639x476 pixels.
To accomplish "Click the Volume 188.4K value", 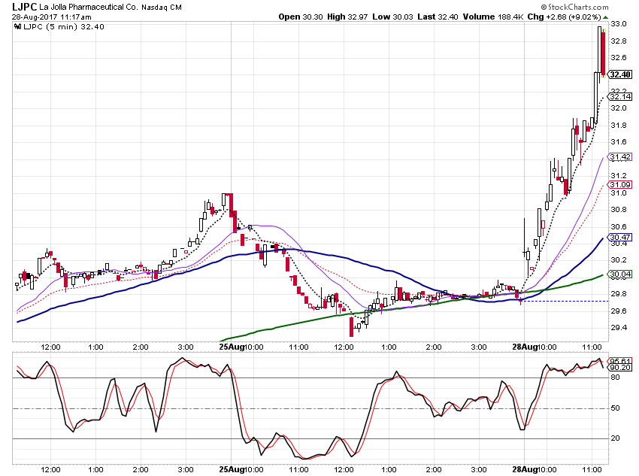I will coord(493,17).
